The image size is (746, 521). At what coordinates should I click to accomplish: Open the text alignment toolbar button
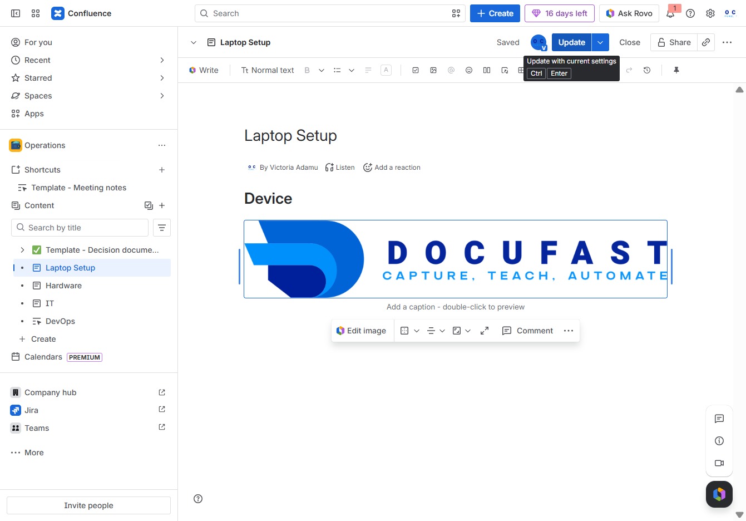pyautogui.click(x=368, y=70)
